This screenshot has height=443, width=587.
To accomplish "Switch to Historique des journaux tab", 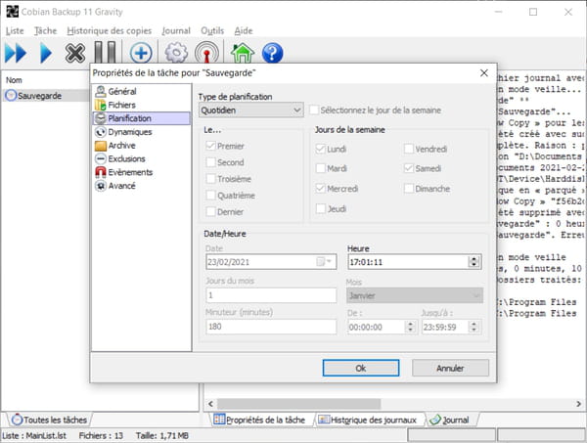I will pos(368,420).
